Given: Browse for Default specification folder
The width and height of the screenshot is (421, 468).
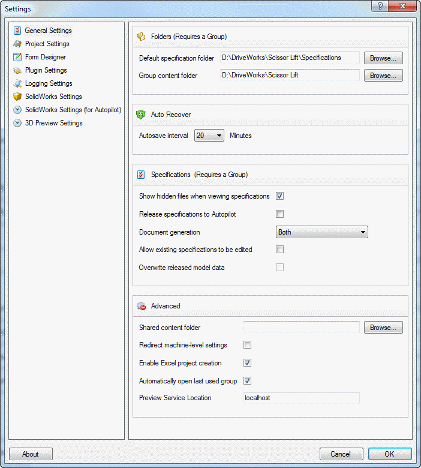Looking at the screenshot, I should [383, 58].
